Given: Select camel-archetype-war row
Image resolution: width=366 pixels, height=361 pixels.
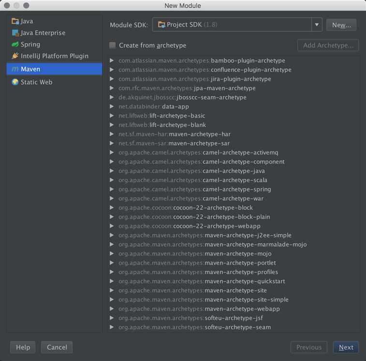Looking at the screenshot, I should (x=234, y=198).
